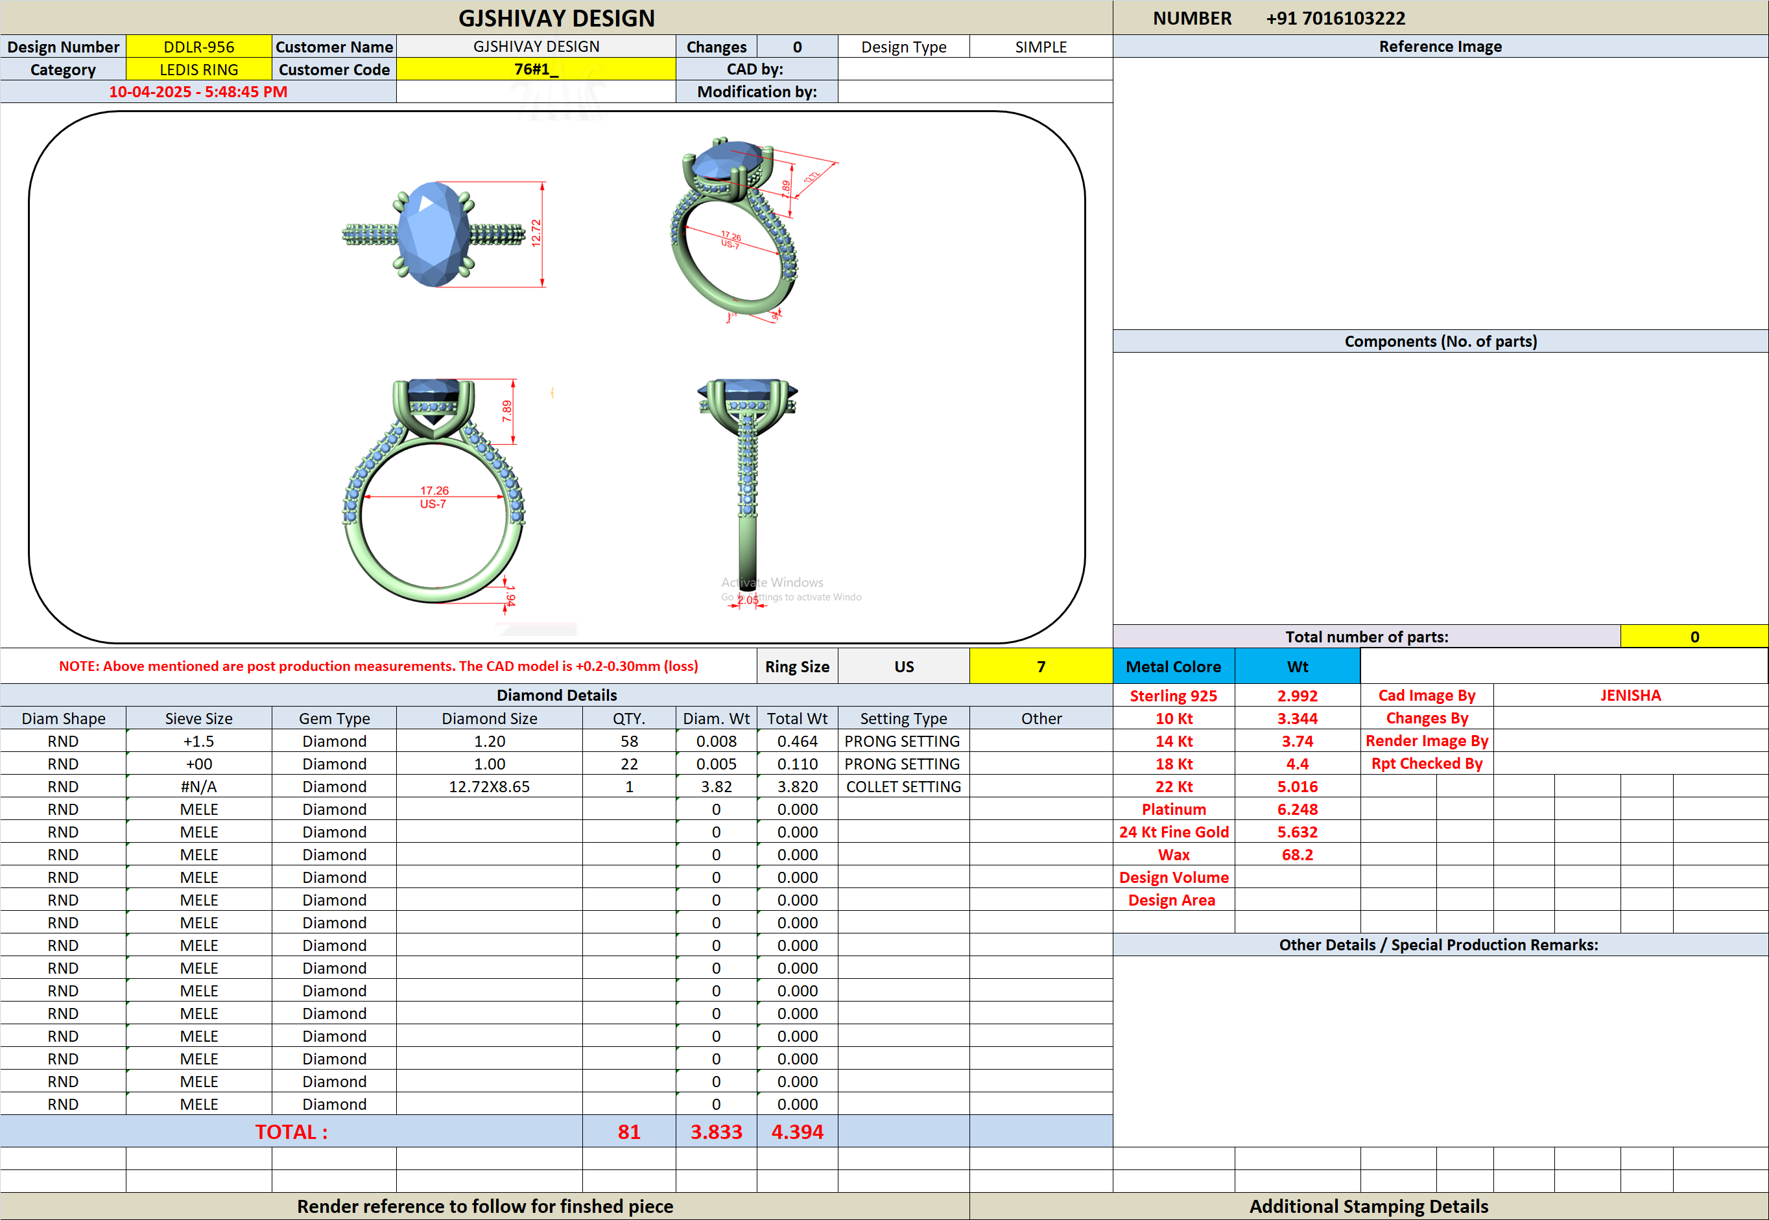Viewport: 1769px width, 1220px height.
Task: Select the phone number '+91 7016103222'
Action: [x=1336, y=18]
